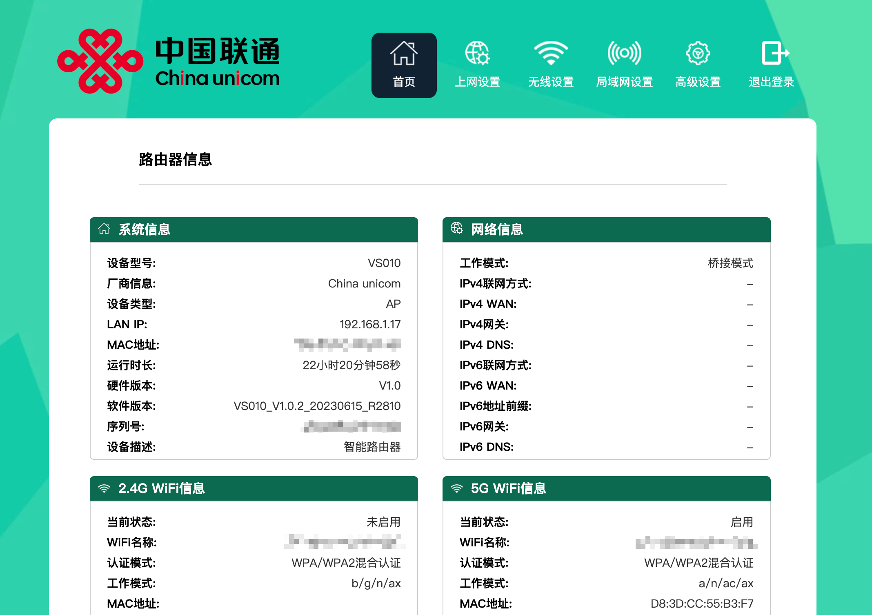
Task: Click the 中国联通 China unicom wordmark
Action: 217,62
